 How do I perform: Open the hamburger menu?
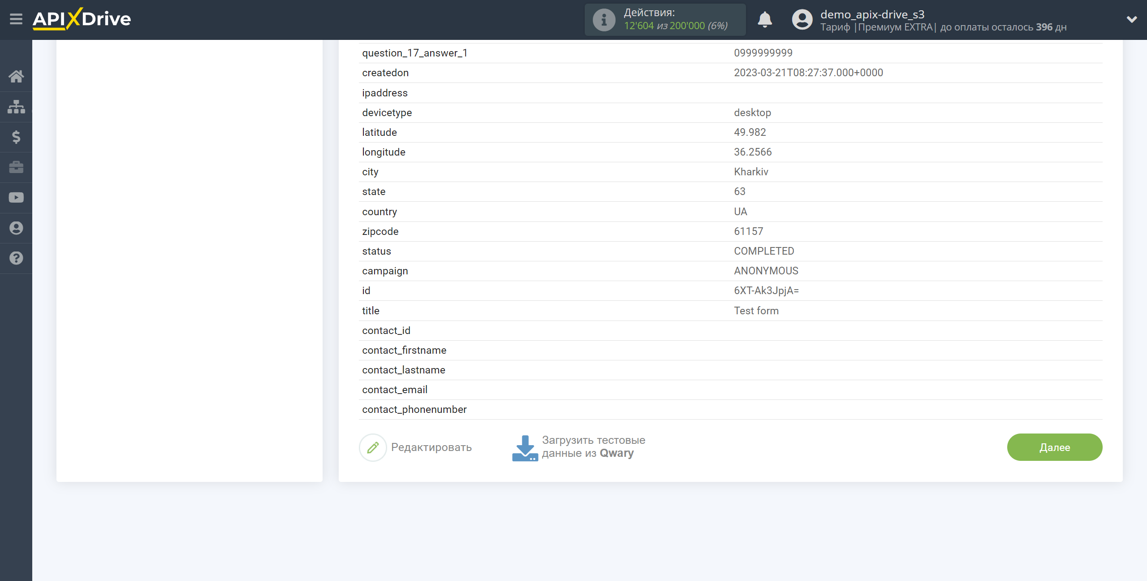tap(16, 19)
